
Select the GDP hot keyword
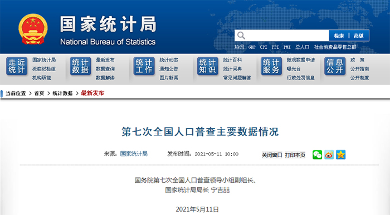(x=252, y=47)
